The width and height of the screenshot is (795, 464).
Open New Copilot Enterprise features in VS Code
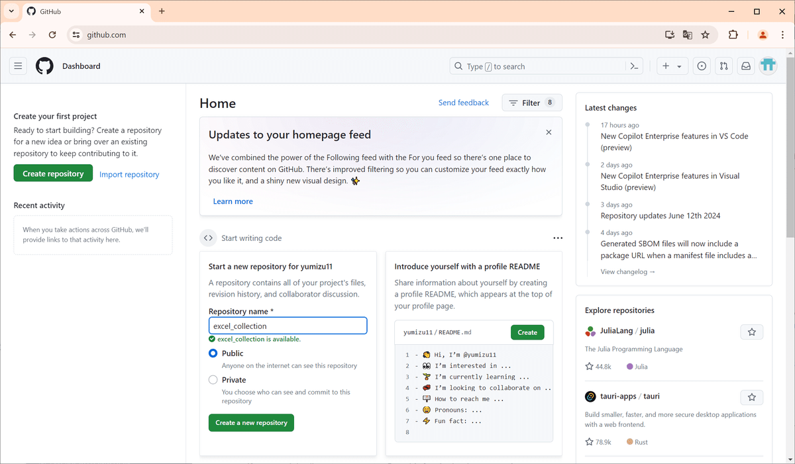pyautogui.click(x=674, y=142)
